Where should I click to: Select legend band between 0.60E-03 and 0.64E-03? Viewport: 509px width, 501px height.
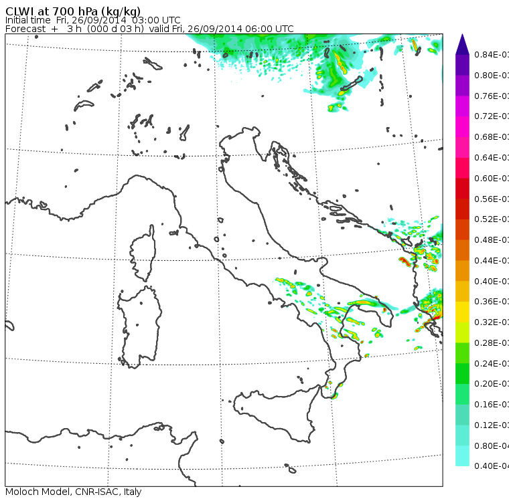(x=462, y=168)
